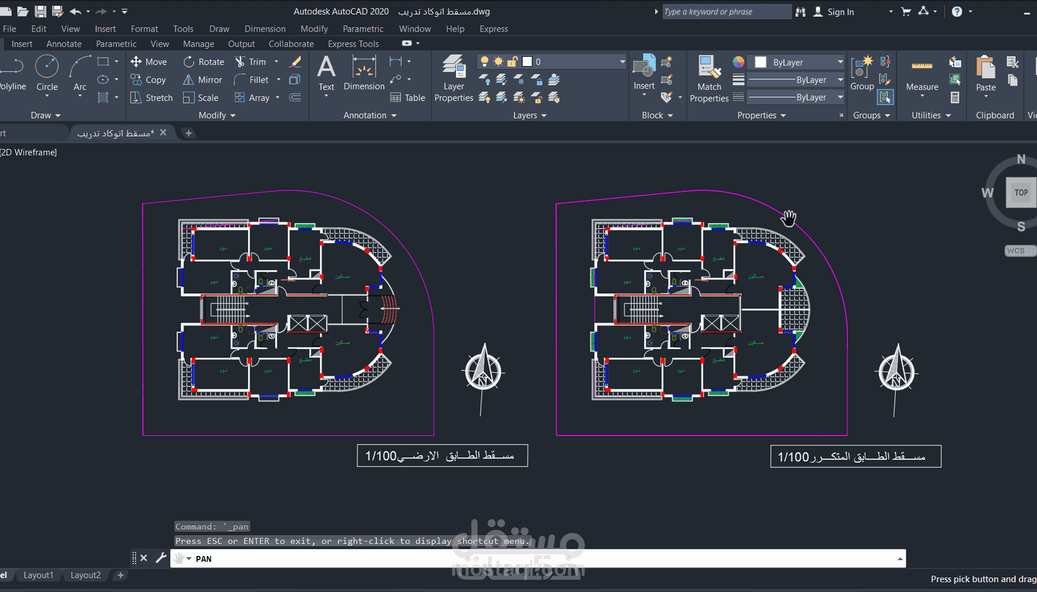Open the Express menu
The height and width of the screenshot is (592, 1037).
point(493,29)
